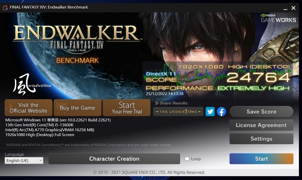Click the NVIDIA GameWorks logo
Viewport: 302px width, 180px height.
click(x=278, y=18)
